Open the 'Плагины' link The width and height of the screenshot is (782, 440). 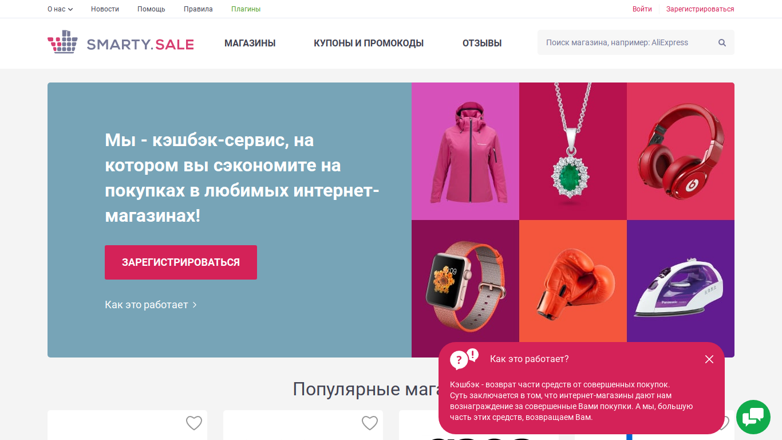[x=246, y=9]
